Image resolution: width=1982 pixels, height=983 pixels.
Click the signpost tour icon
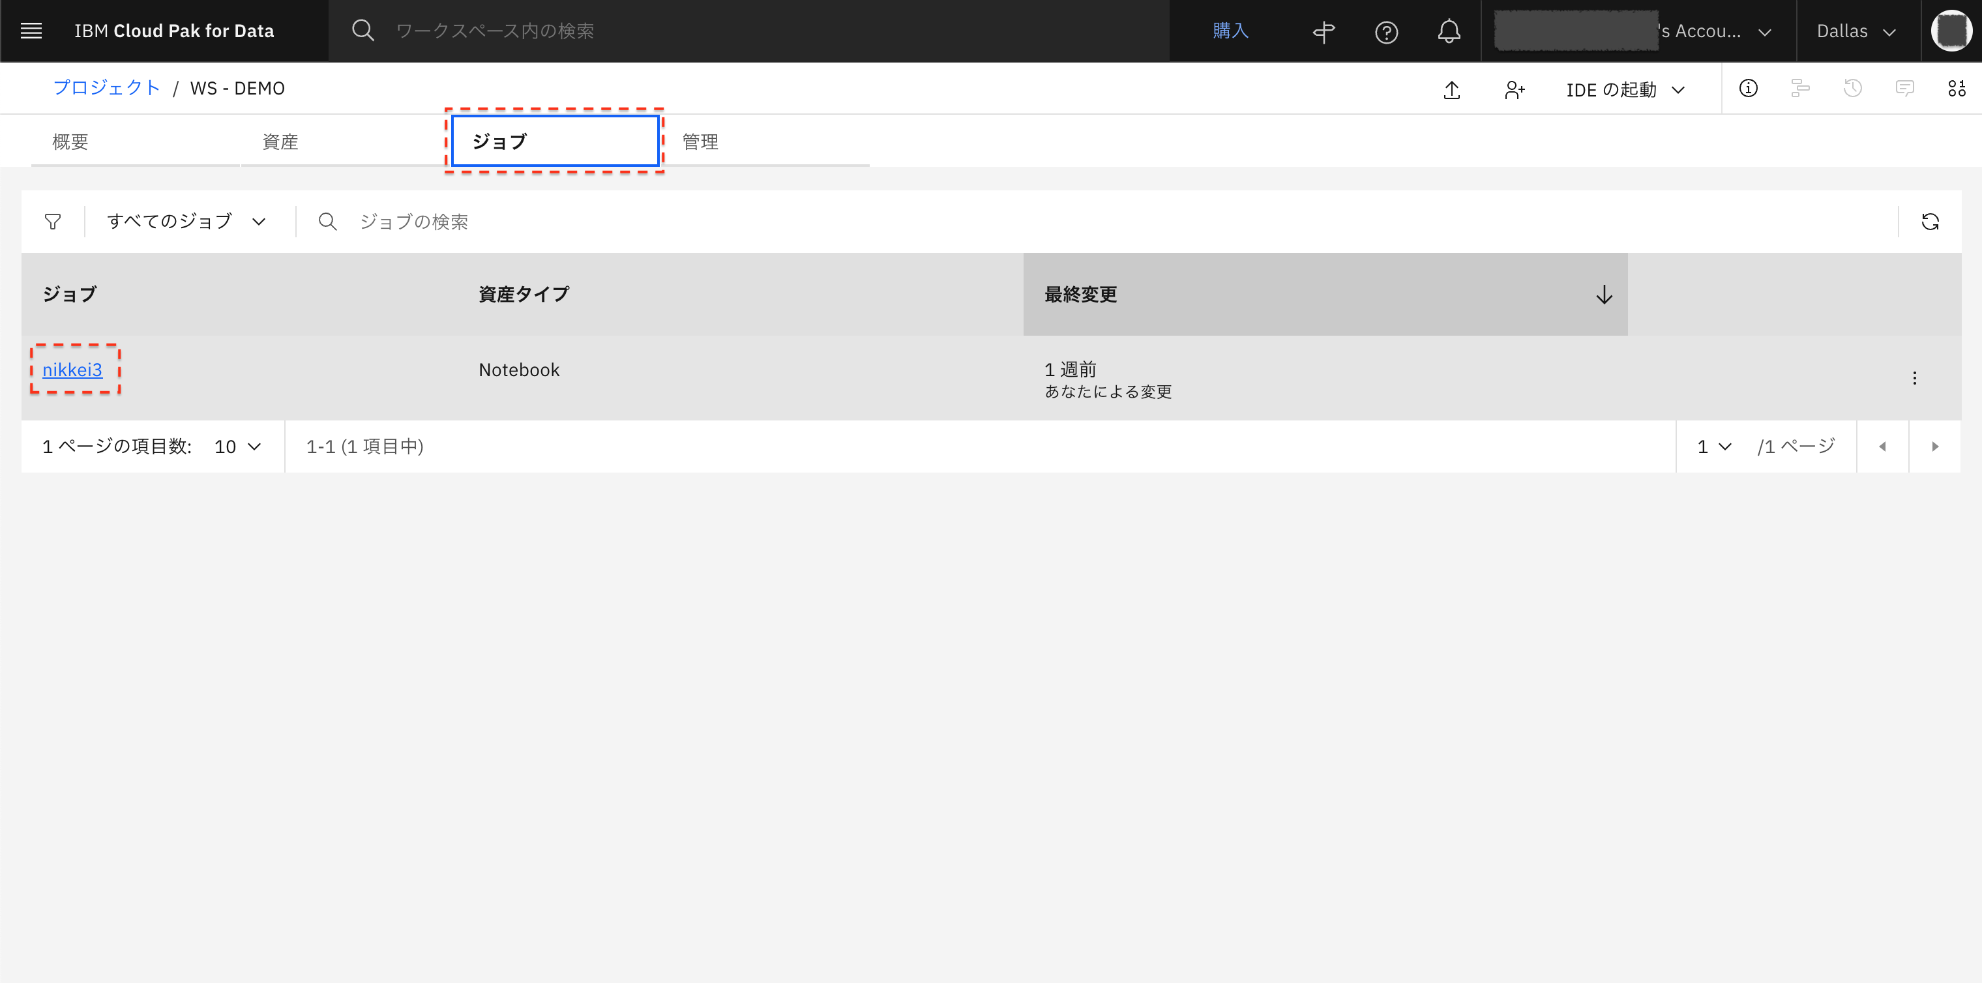click(x=1324, y=31)
